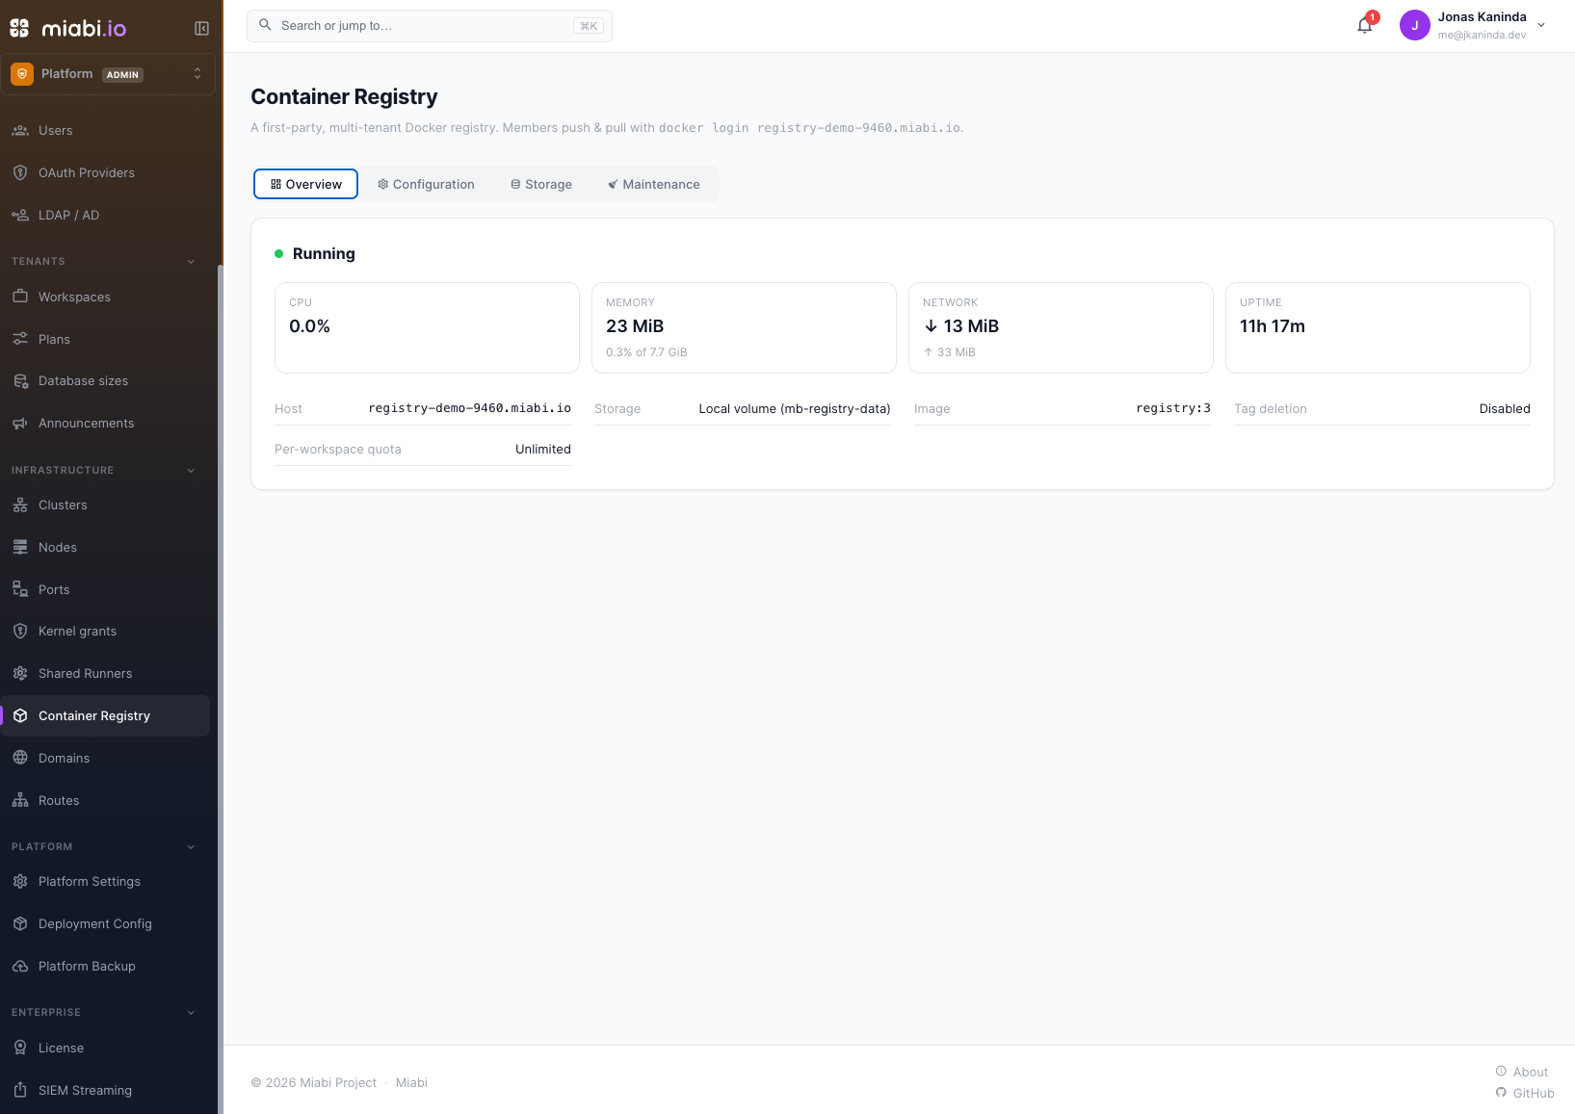Open Clusters page
Screen dimensions: 1575x1114
pyautogui.click(x=106, y=505)
